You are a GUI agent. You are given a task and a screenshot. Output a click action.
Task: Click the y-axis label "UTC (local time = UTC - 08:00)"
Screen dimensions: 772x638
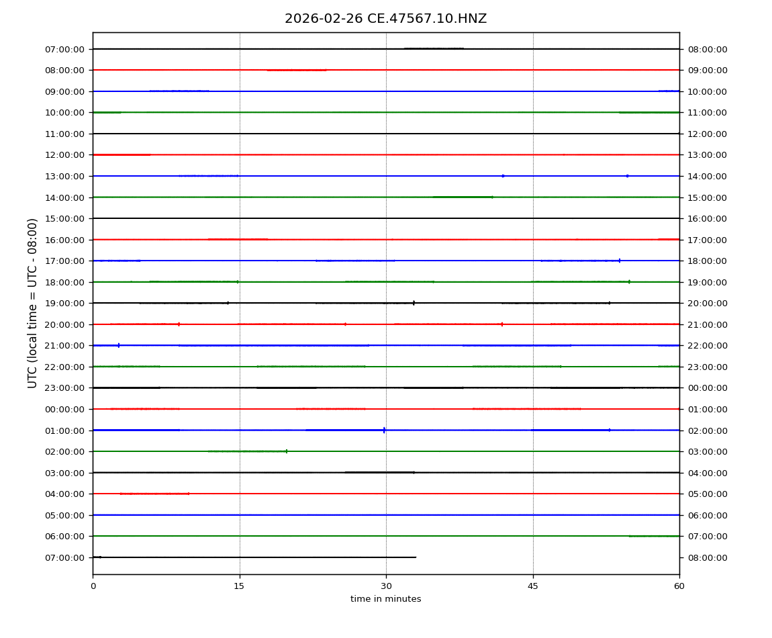tap(33, 303)
